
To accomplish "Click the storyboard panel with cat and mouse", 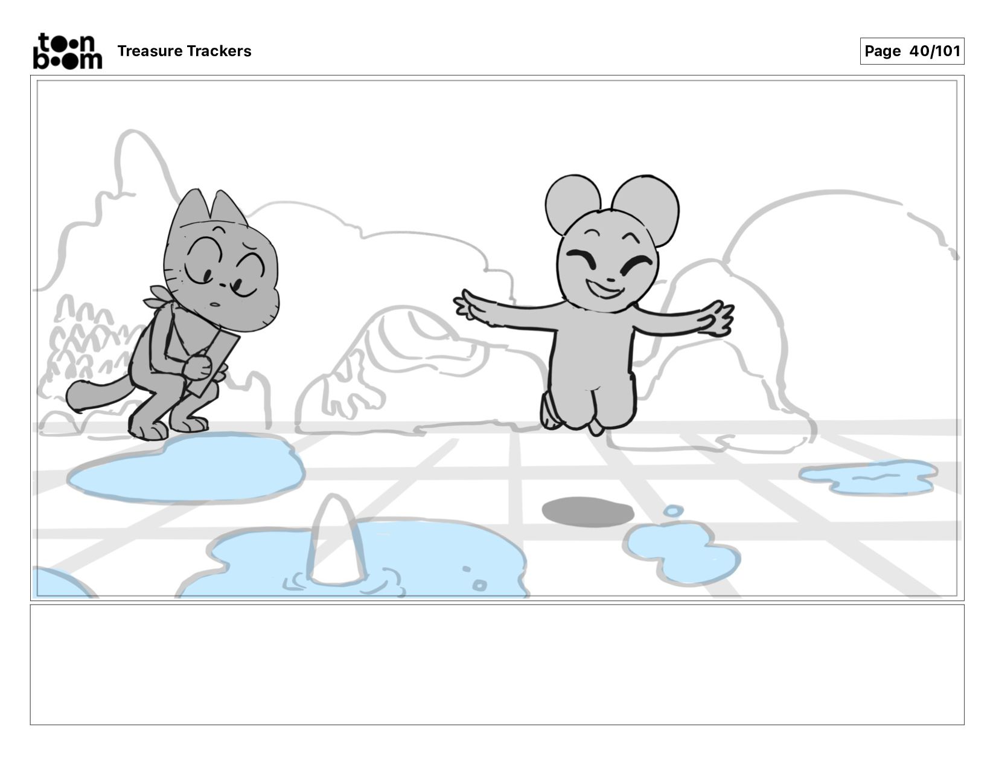I will [497, 338].
